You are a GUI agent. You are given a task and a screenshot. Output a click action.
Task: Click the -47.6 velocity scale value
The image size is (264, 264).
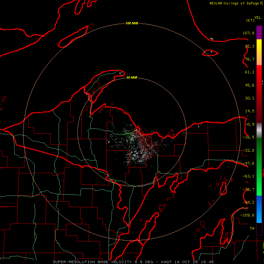click(248, 163)
